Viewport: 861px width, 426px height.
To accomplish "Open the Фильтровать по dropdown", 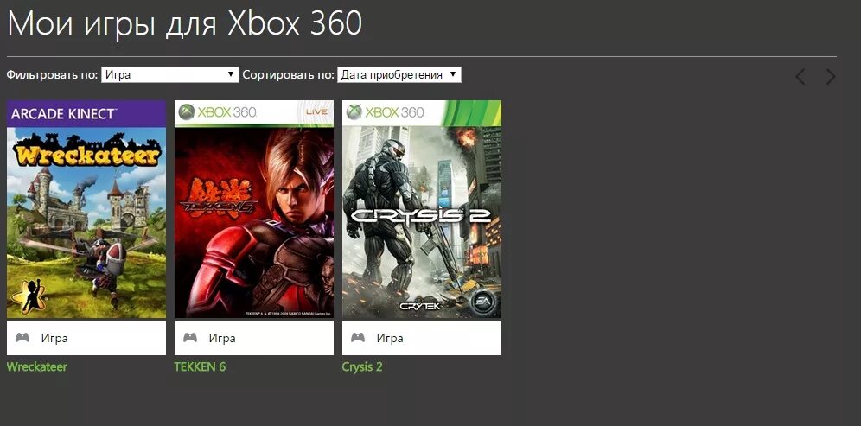I will [x=170, y=74].
